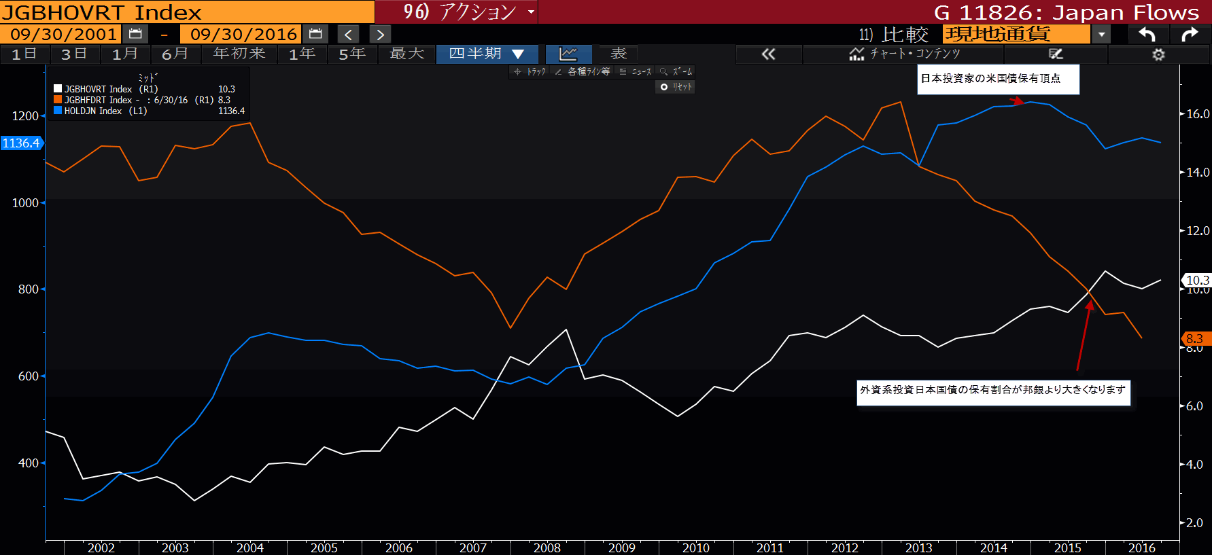Select 1年 period
The width and height of the screenshot is (1212, 555).
click(302, 54)
